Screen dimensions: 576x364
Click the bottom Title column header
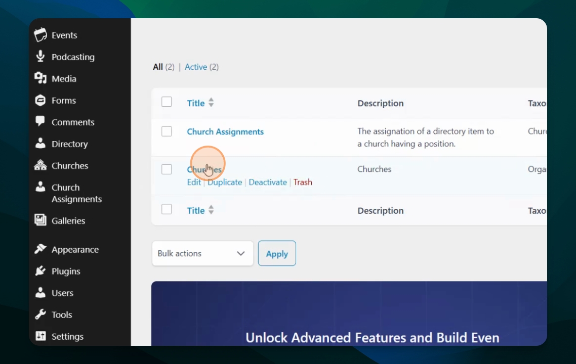click(x=196, y=211)
